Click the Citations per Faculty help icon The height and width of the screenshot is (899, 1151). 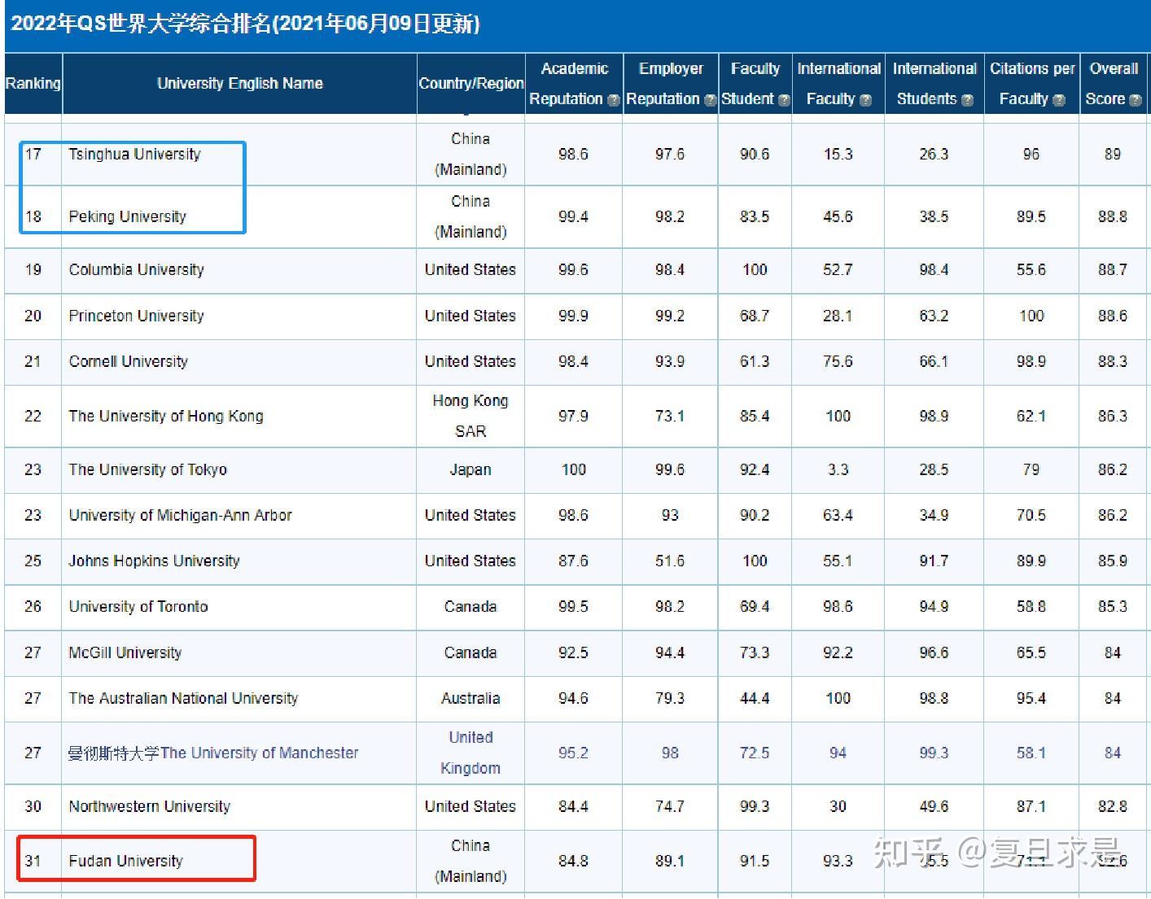point(1059,100)
